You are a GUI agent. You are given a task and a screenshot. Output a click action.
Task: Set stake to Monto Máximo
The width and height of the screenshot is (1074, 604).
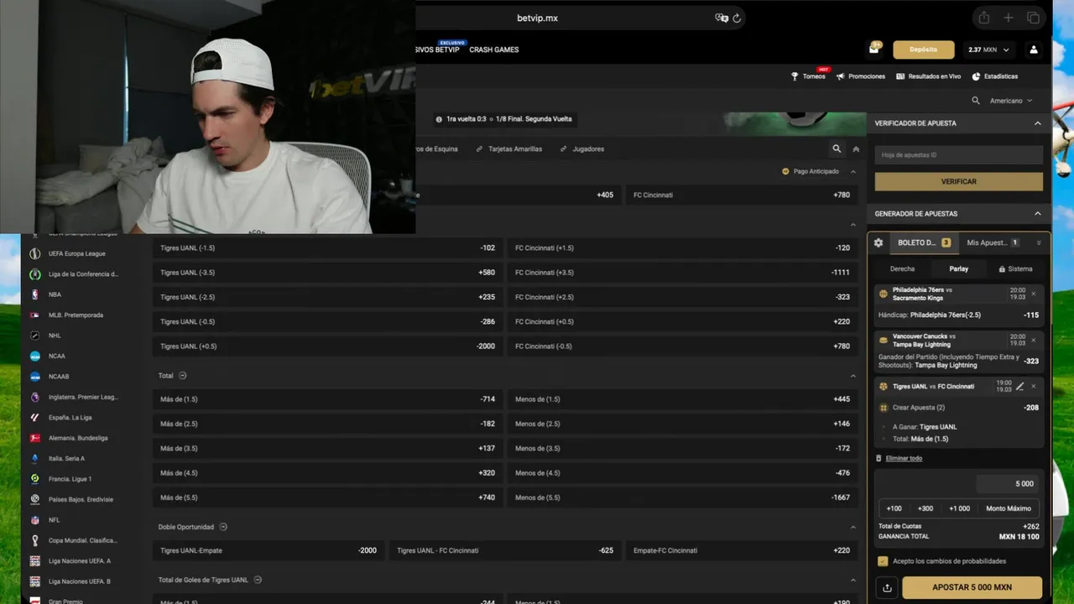click(x=1009, y=508)
